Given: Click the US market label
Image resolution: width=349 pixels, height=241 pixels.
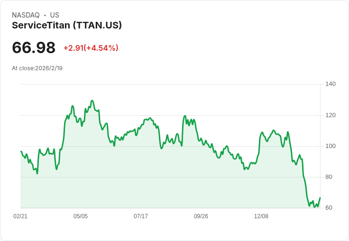Looking at the screenshot, I should coord(55,15).
